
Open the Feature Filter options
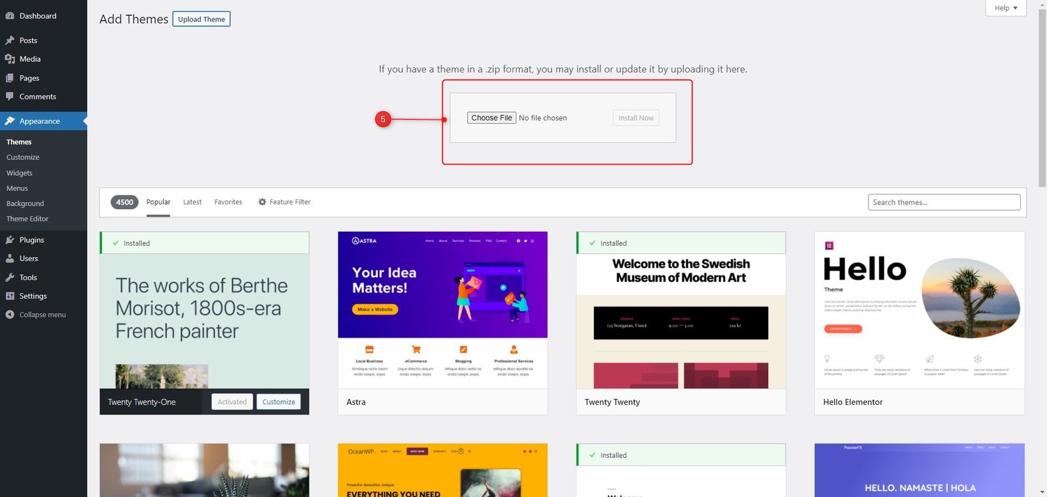tap(284, 202)
